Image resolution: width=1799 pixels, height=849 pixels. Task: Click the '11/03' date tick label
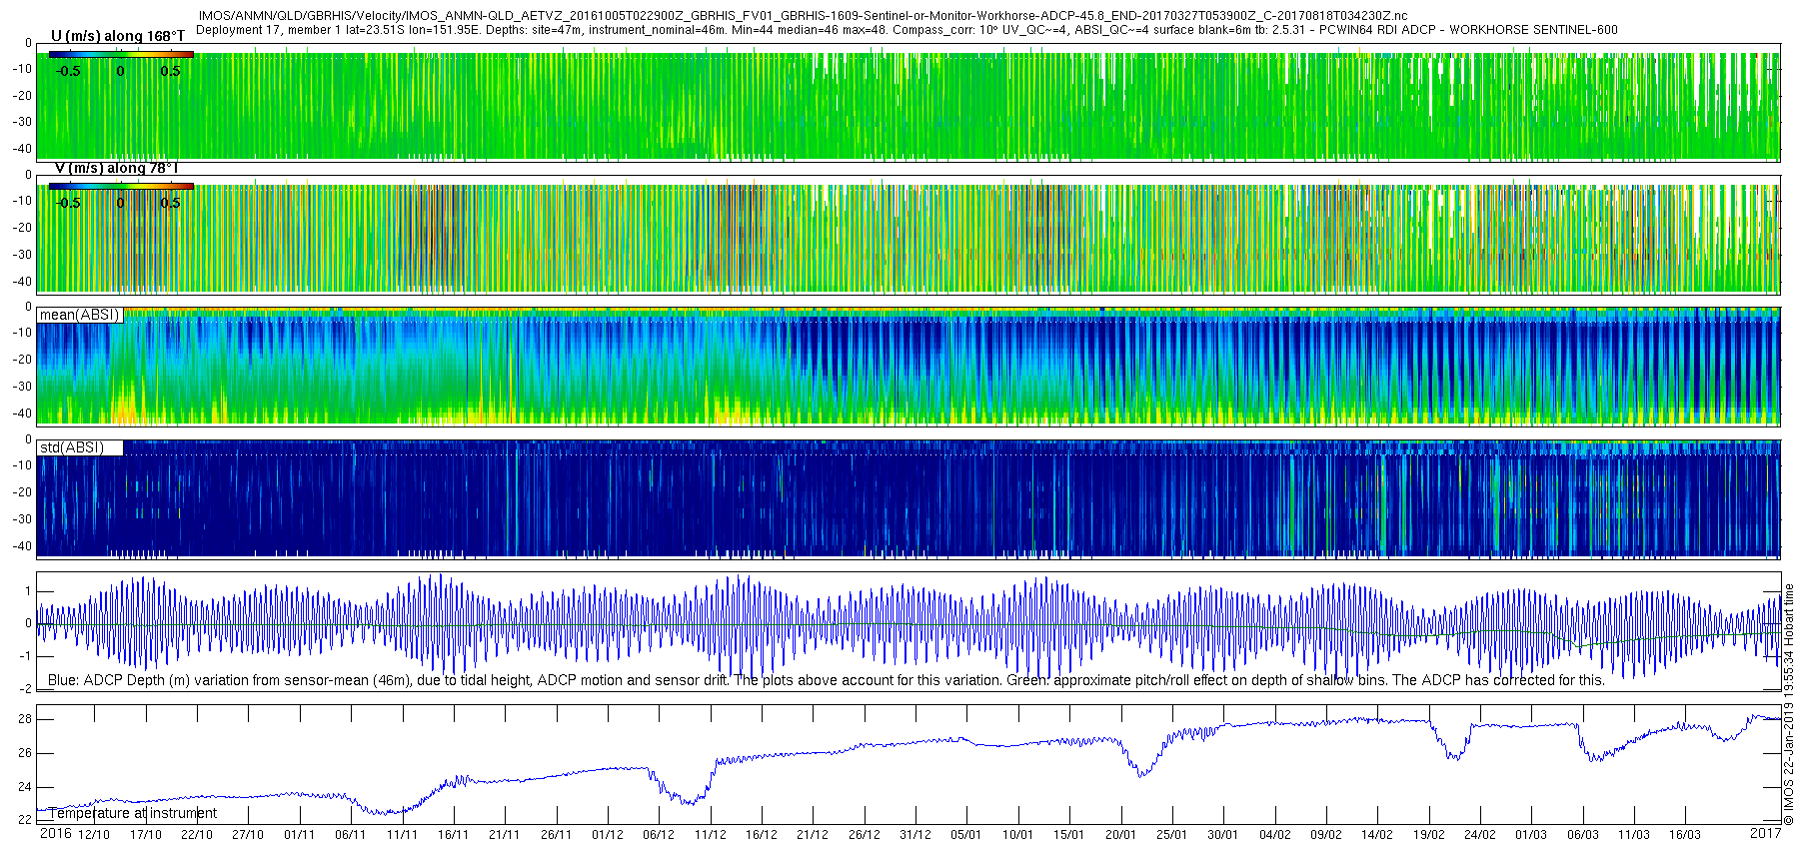pos(1634,835)
